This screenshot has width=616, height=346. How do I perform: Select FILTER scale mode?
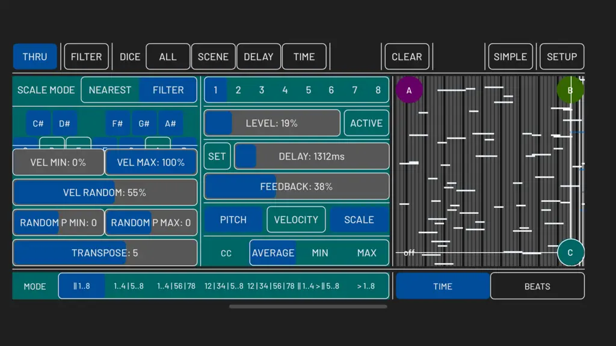(x=168, y=90)
